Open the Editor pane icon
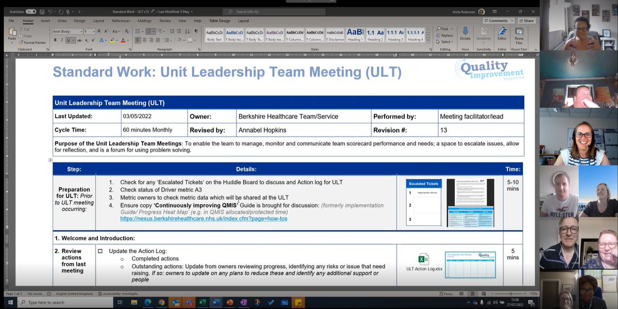618x309 pixels. (502, 34)
